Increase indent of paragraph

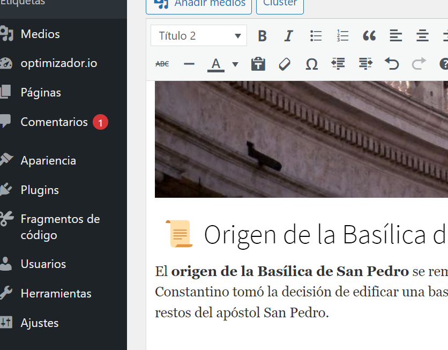pos(365,64)
